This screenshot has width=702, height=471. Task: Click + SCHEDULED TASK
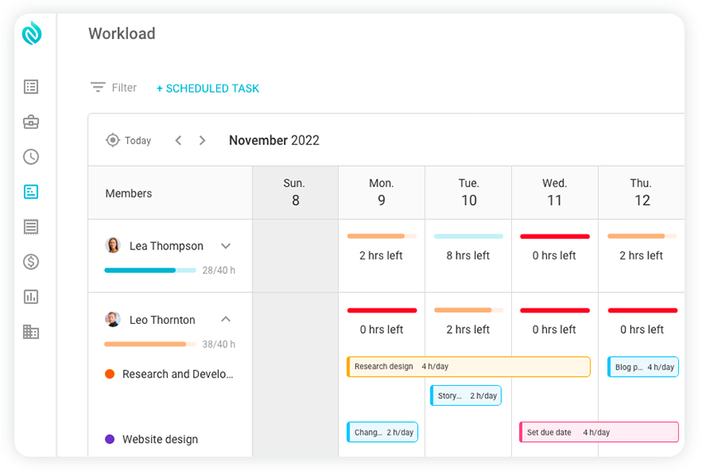[x=208, y=88]
